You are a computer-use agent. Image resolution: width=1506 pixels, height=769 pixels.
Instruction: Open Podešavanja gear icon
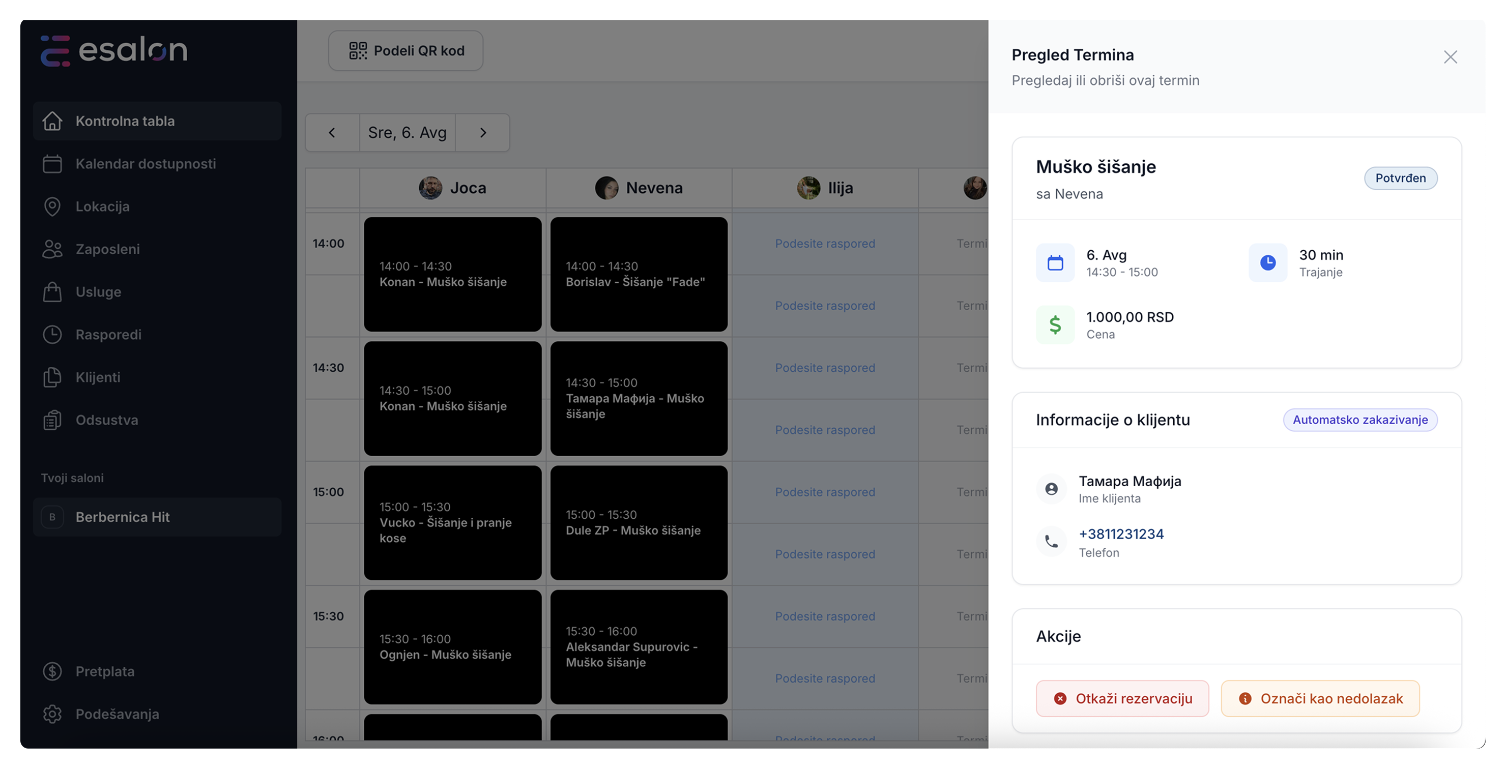pos(52,714)
